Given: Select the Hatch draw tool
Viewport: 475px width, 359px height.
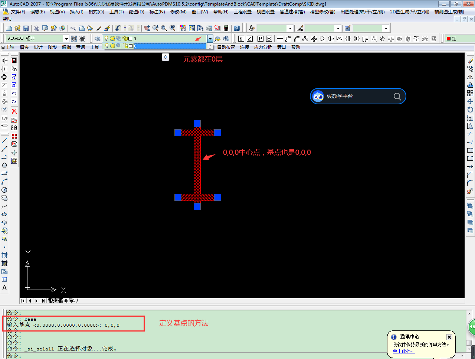Looking at the screenshot, I should click(4, 255).
